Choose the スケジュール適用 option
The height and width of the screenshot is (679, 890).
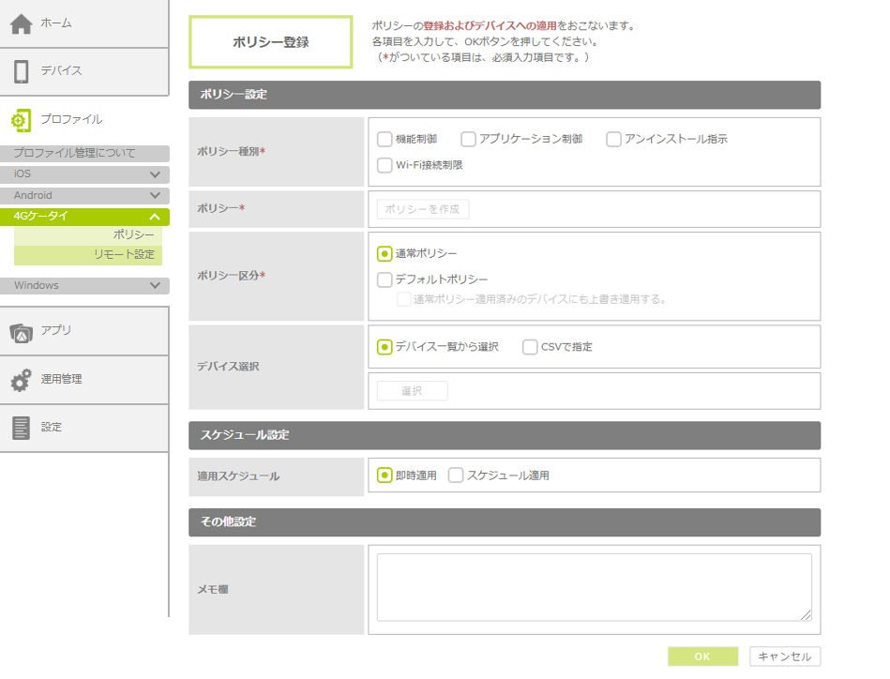point(456,475)
